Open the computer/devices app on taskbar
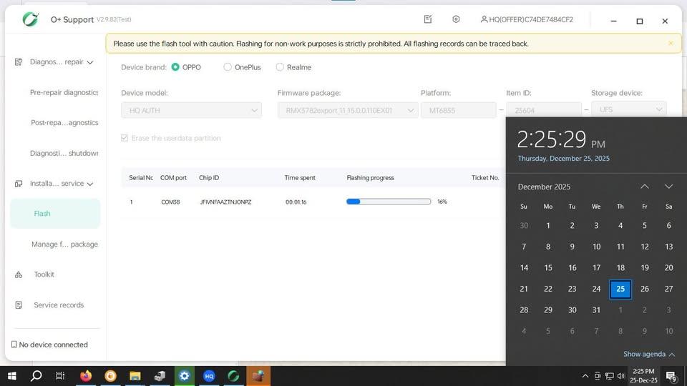 point(160,376)
